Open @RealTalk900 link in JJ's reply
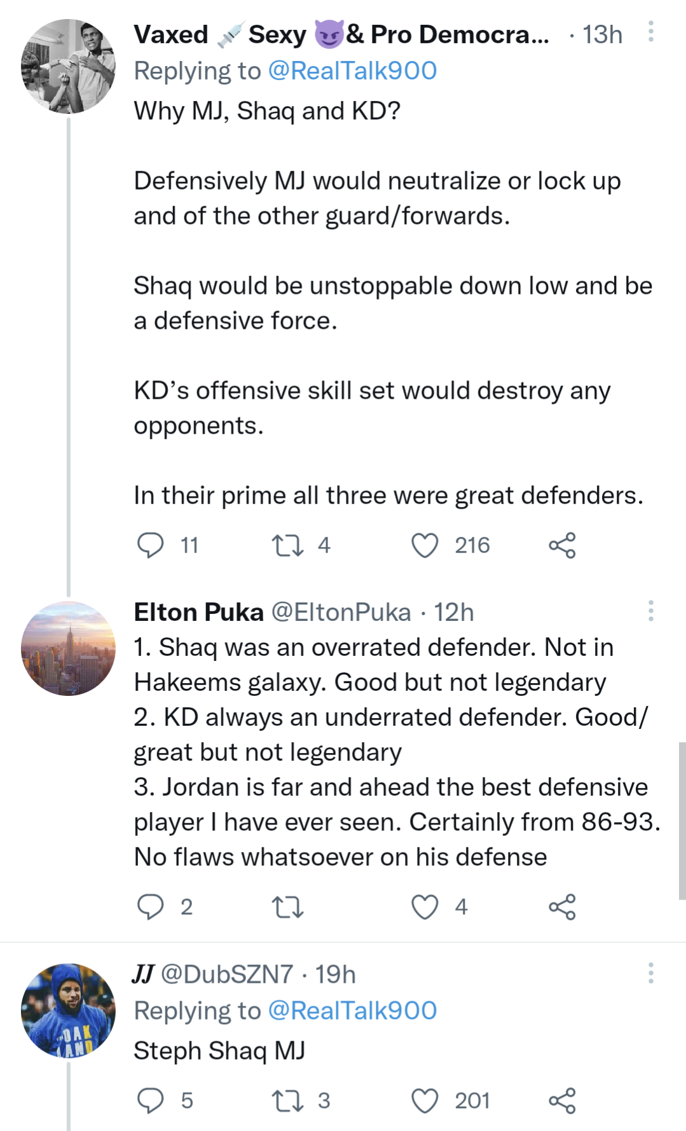The height and width of the screenshot is (1131, 686). 352,1010
